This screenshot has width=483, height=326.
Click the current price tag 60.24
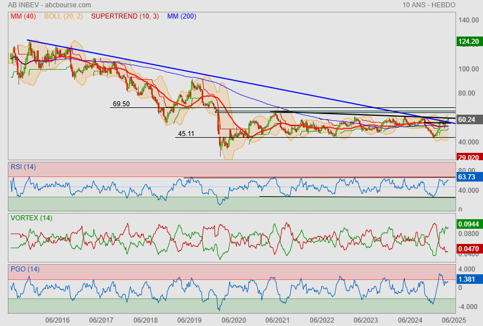(469, 119)
